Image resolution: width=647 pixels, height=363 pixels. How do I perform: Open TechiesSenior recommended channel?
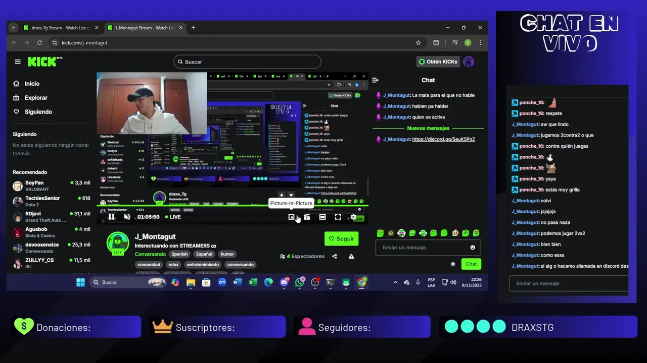(x=51, y=201)
